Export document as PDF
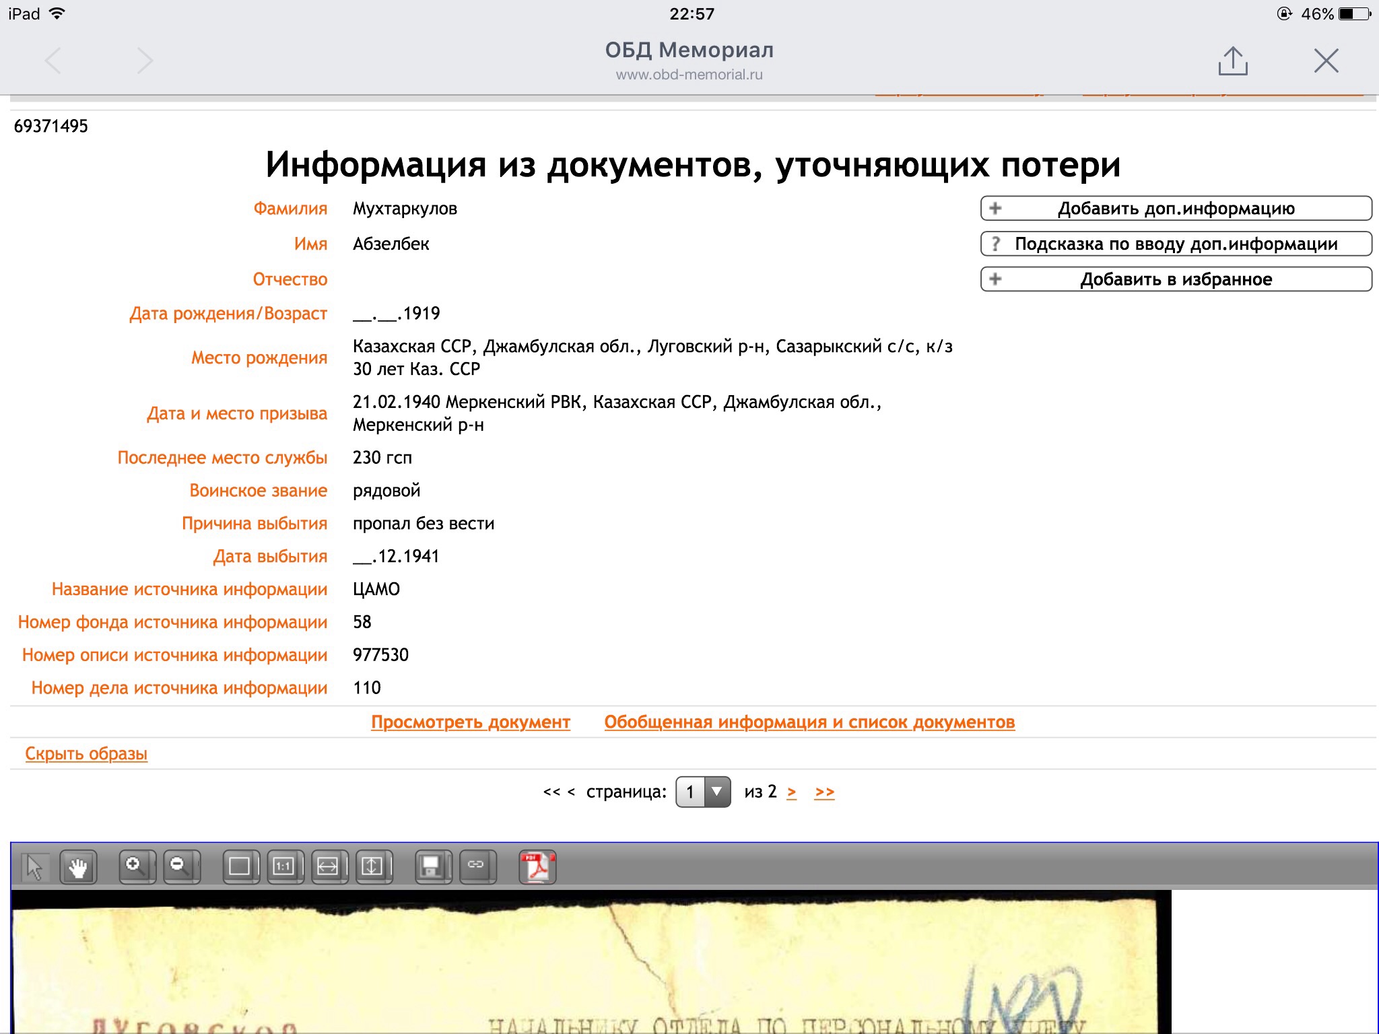This screenshot has width=1379, height=1034. point(537,866)
